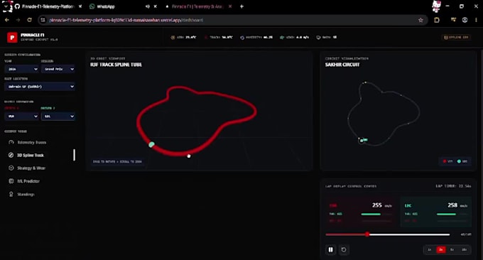Viewport: 483px width, 260px height.
Task: Select the highlighted 2x replay speed
Action: (441, 249)
